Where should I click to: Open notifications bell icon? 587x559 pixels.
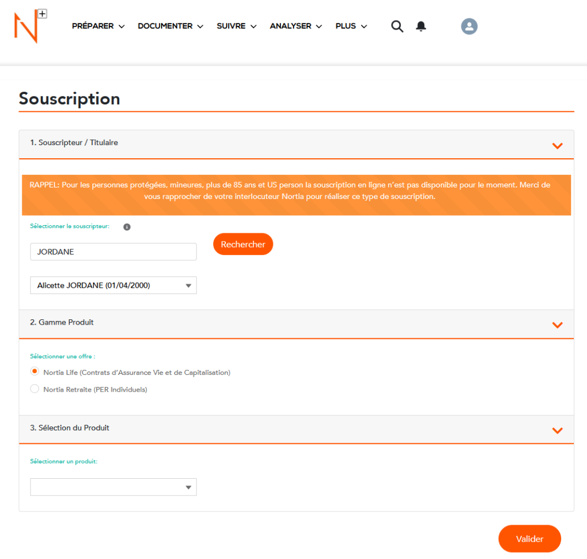pyautogui.click(x=421, y=26)
